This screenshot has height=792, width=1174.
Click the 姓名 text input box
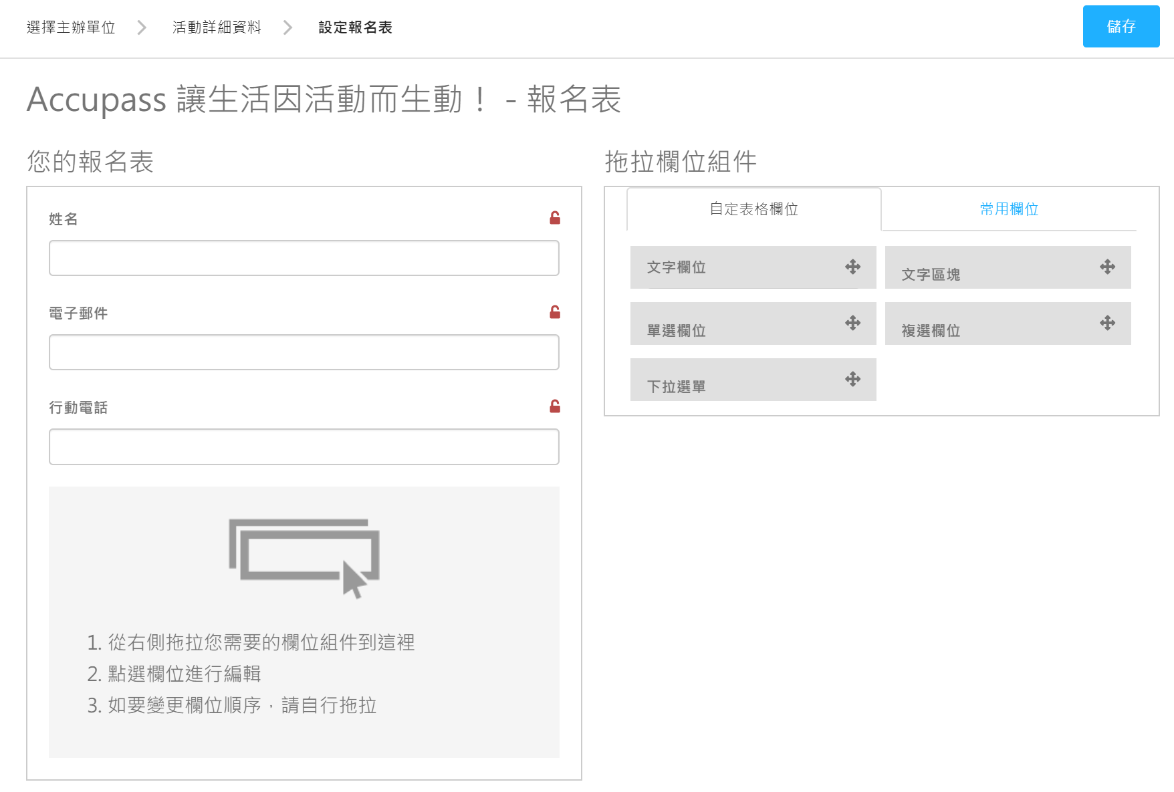click(x=304, y=258)
